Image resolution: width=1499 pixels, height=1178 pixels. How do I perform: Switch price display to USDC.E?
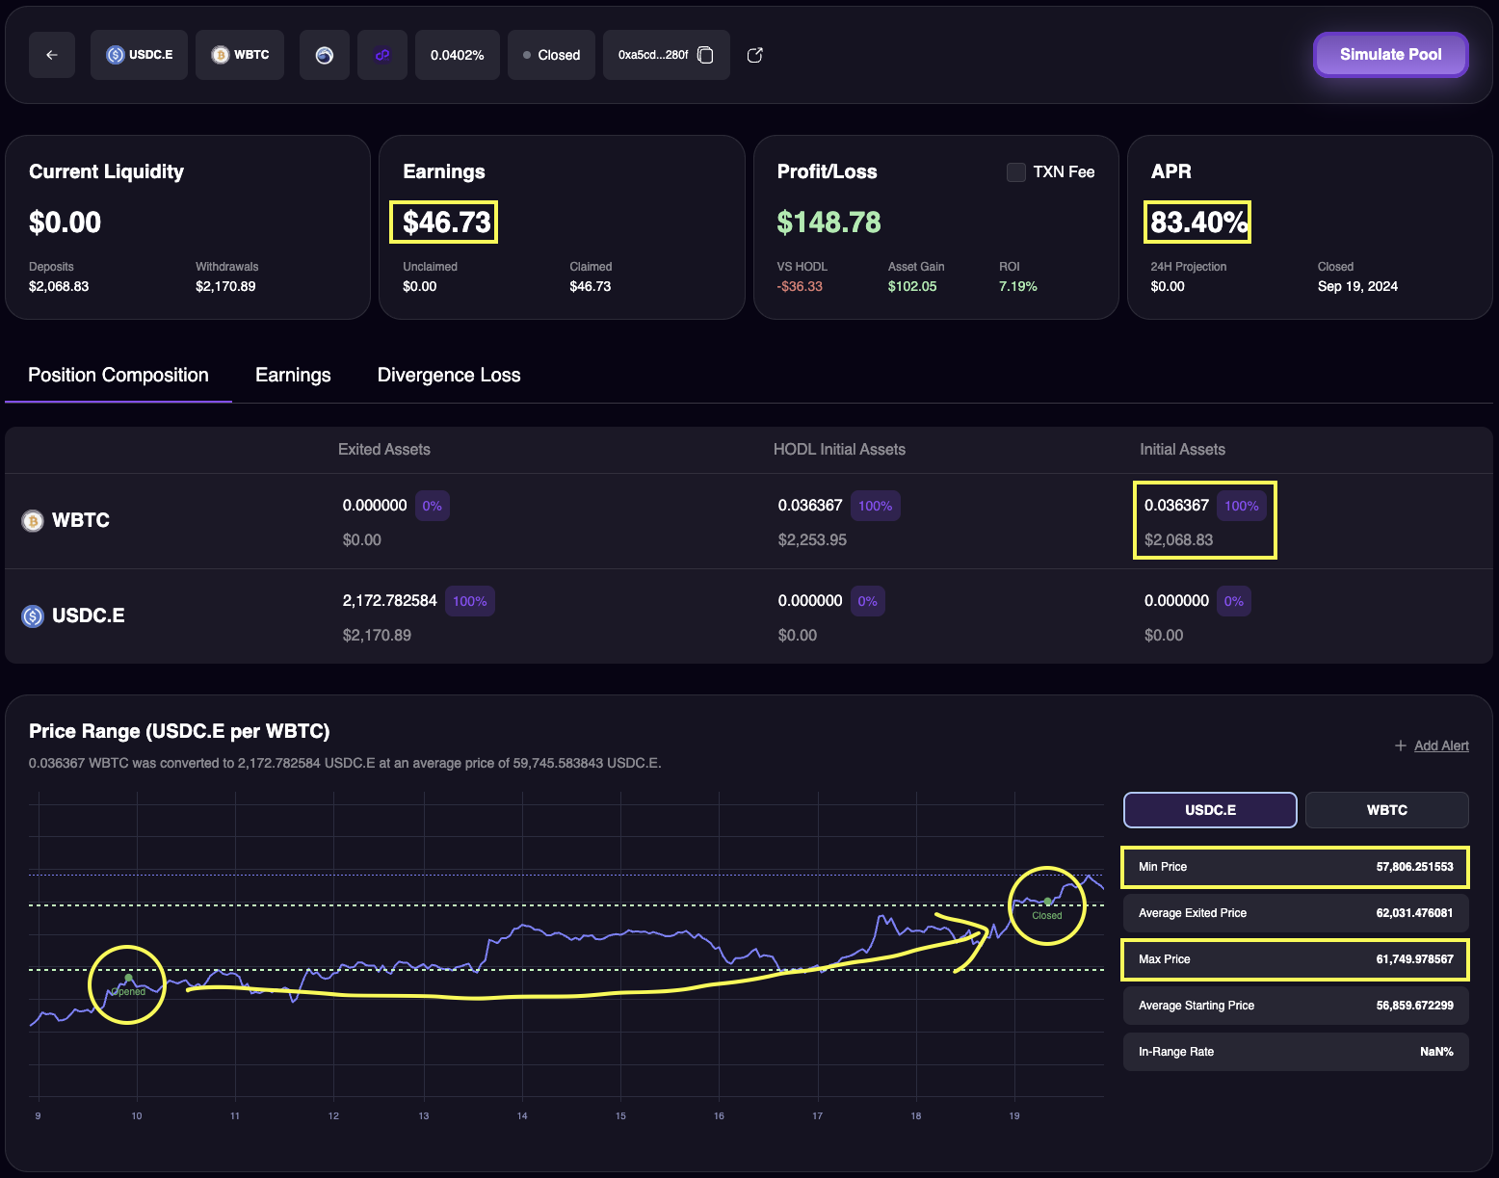1209,810
